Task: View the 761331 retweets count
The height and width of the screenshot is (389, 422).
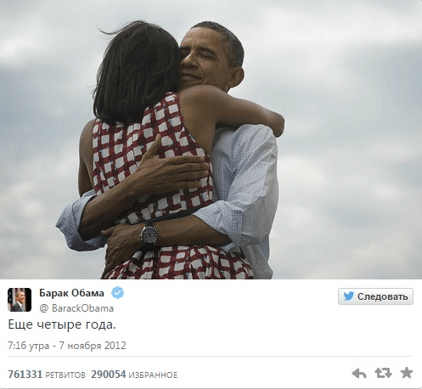Action: 25,375
